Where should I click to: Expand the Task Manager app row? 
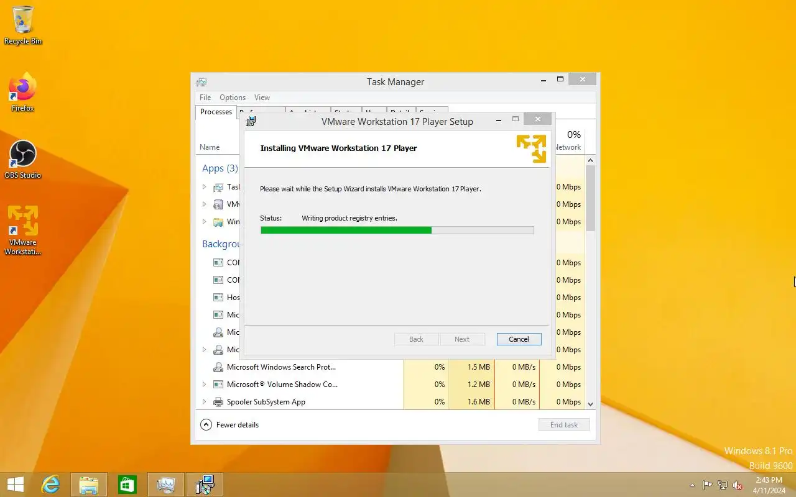point(204,187)
